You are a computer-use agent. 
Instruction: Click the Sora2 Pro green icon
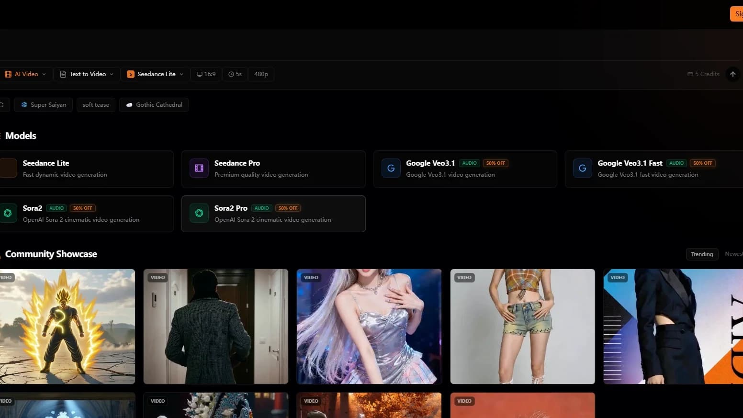click(x=199, y=213)
